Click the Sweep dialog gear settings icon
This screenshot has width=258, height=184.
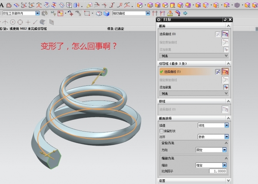pyautogui.click(x=159, y=20)
